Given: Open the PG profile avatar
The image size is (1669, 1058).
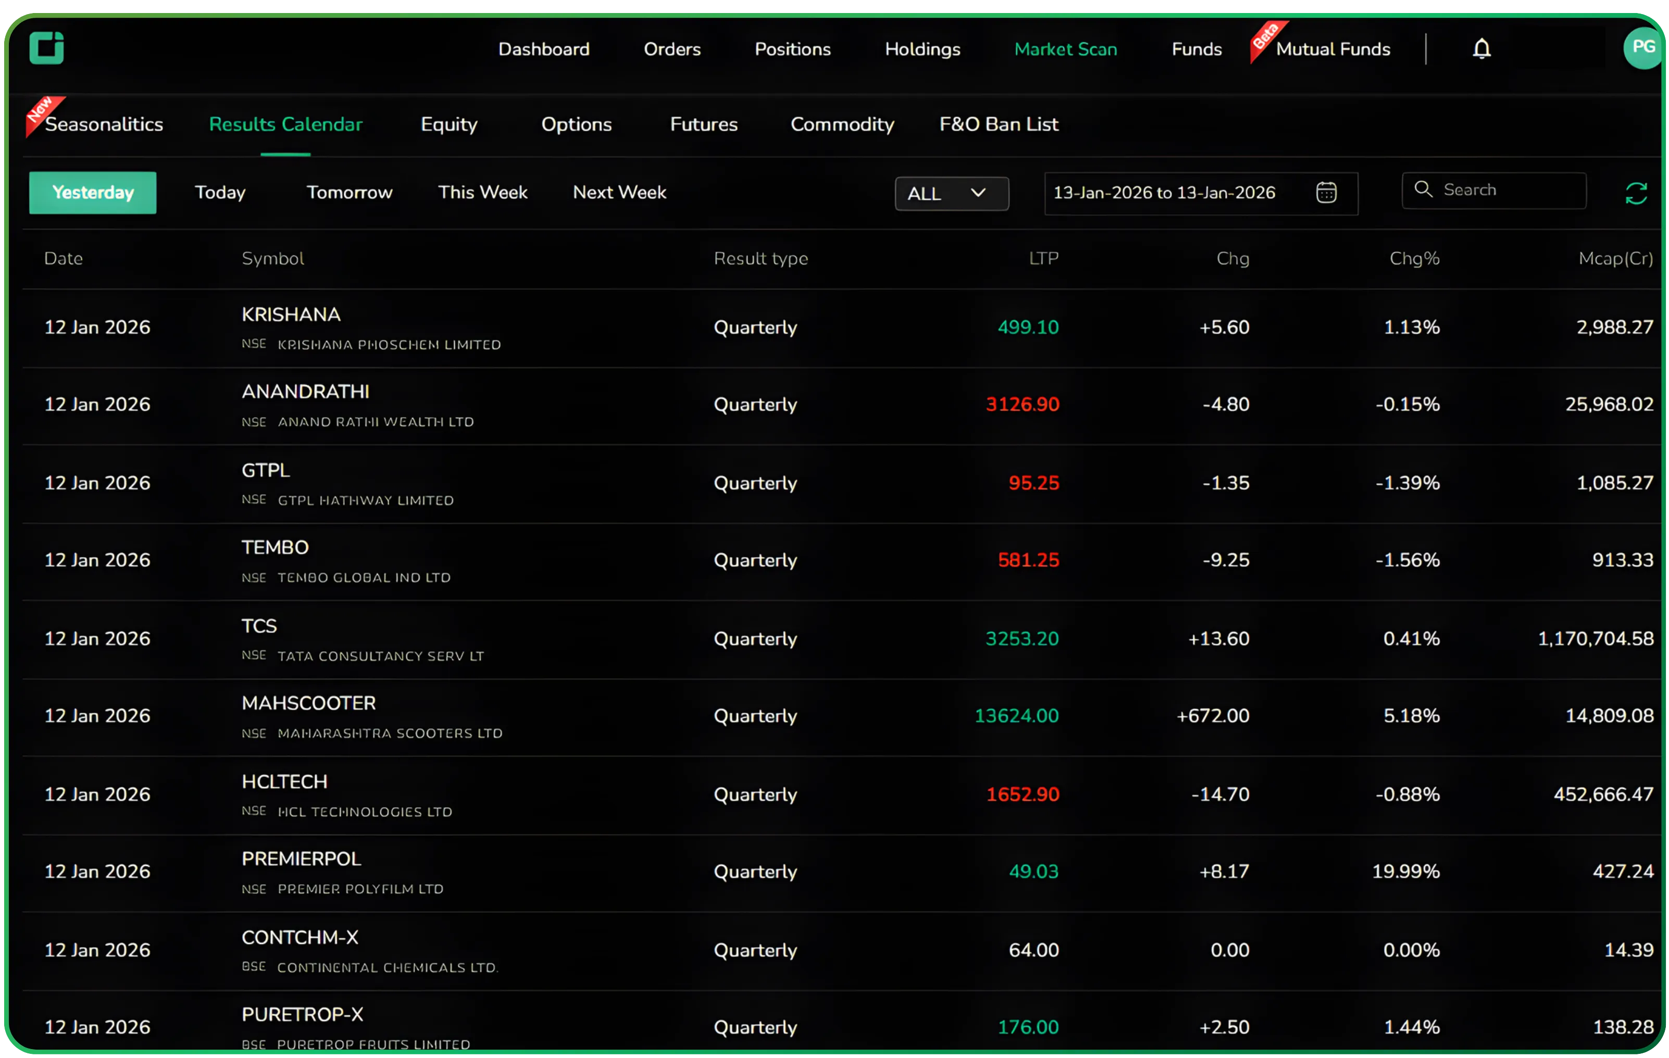Looking at the screenshot, I should click(1642, 48).
